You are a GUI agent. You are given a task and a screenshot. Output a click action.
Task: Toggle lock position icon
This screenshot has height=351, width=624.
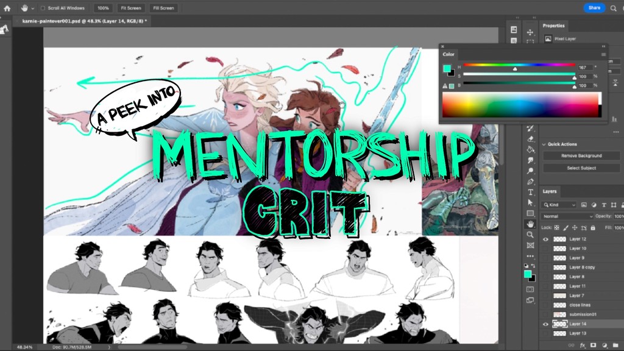575,228
